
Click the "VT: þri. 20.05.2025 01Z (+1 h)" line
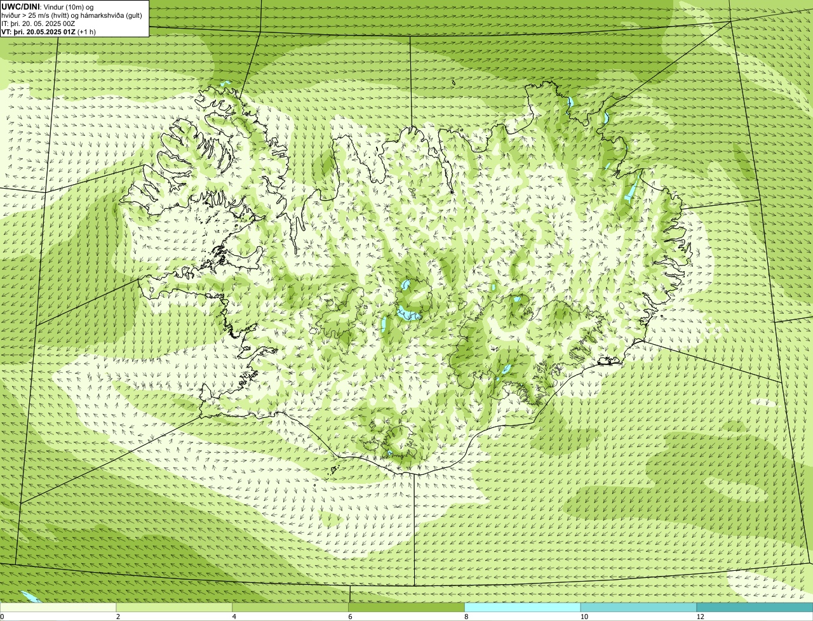point(48,31)
